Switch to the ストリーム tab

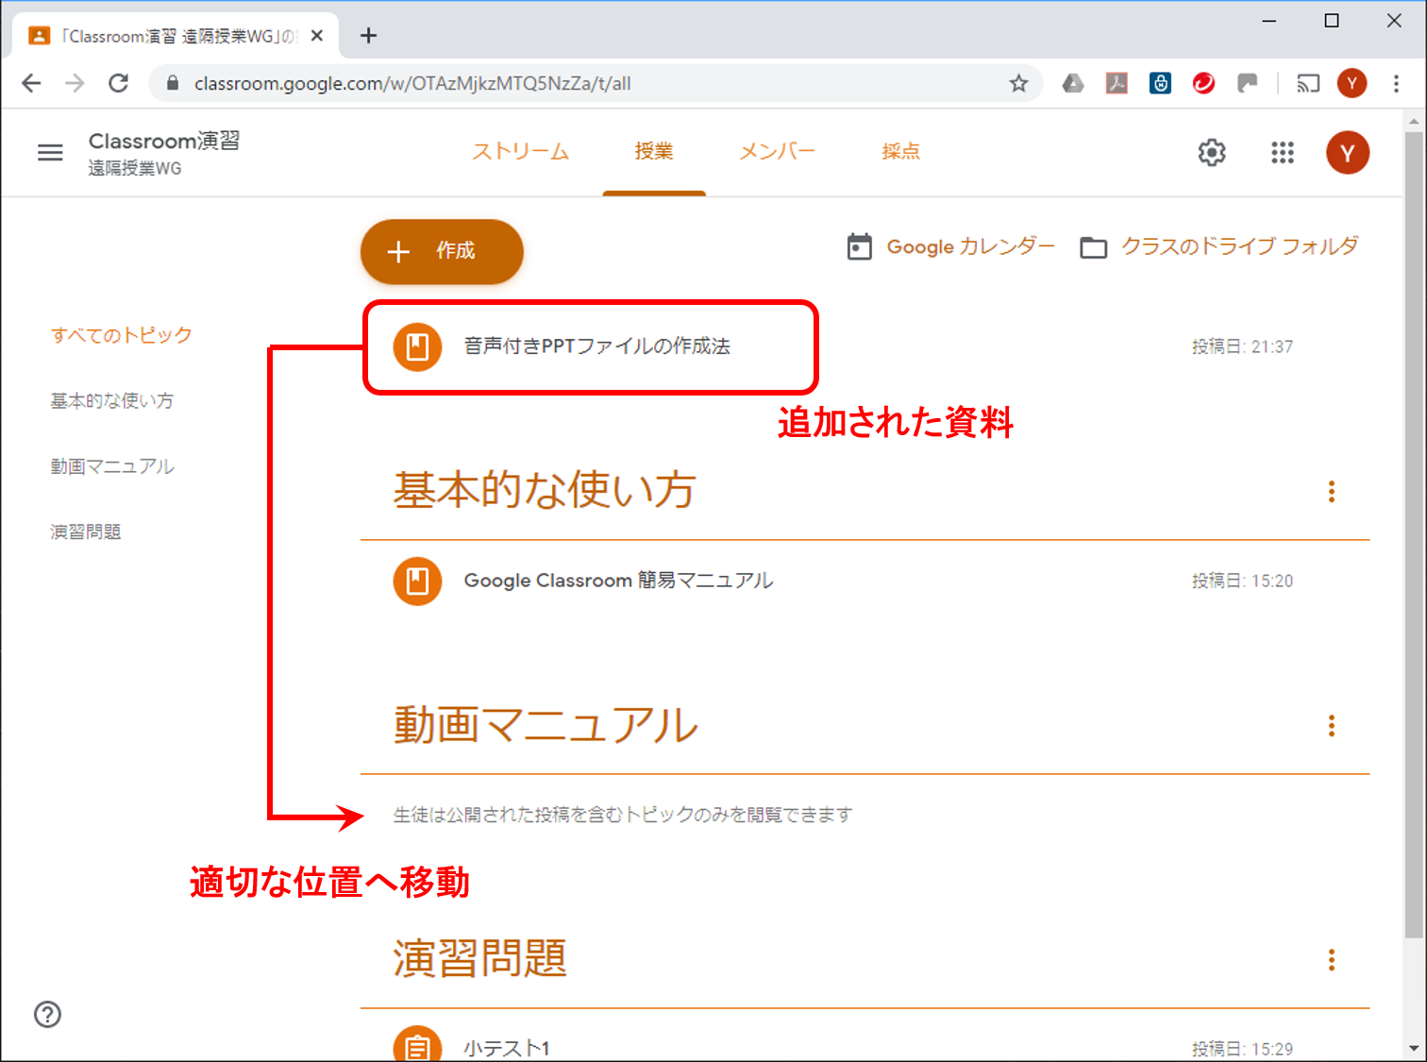[x=520, y=151]
